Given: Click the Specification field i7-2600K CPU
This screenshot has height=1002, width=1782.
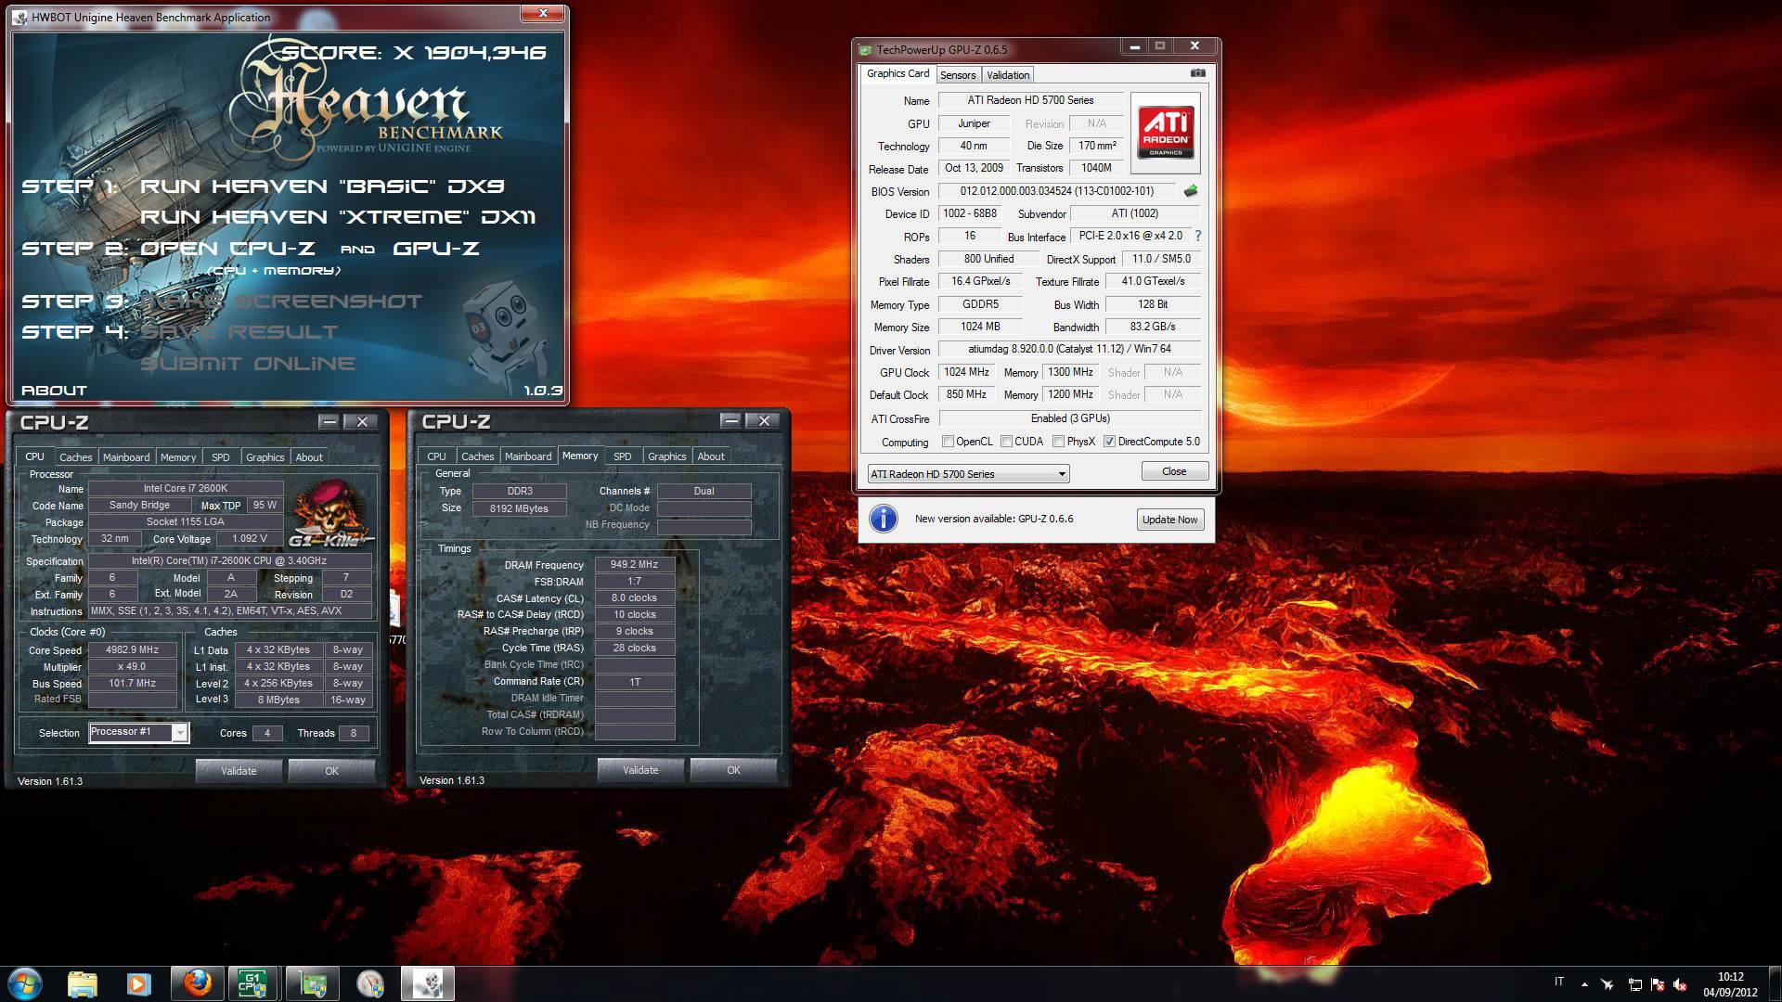Looking at the screenshot, I should (x=229, y=561).
